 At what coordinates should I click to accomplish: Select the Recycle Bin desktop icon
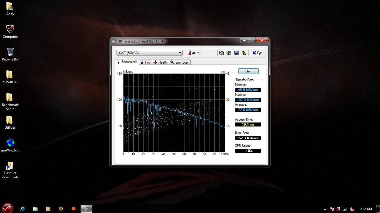click(x=10, y=54)
